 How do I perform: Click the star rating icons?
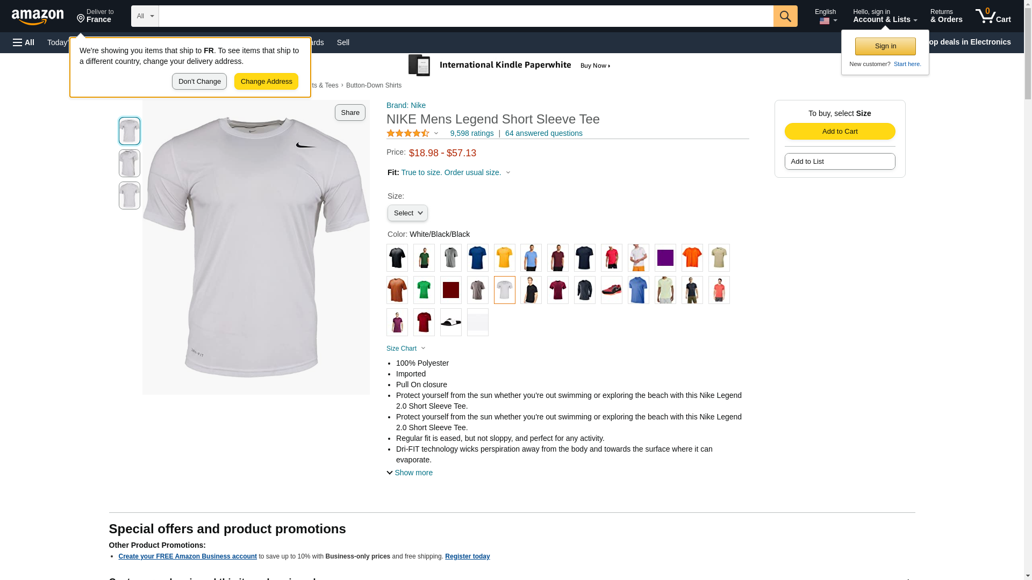point(408,133)
